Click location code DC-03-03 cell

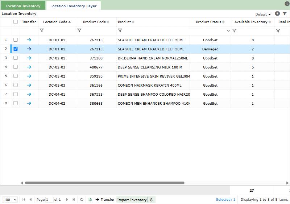[57, 85]
